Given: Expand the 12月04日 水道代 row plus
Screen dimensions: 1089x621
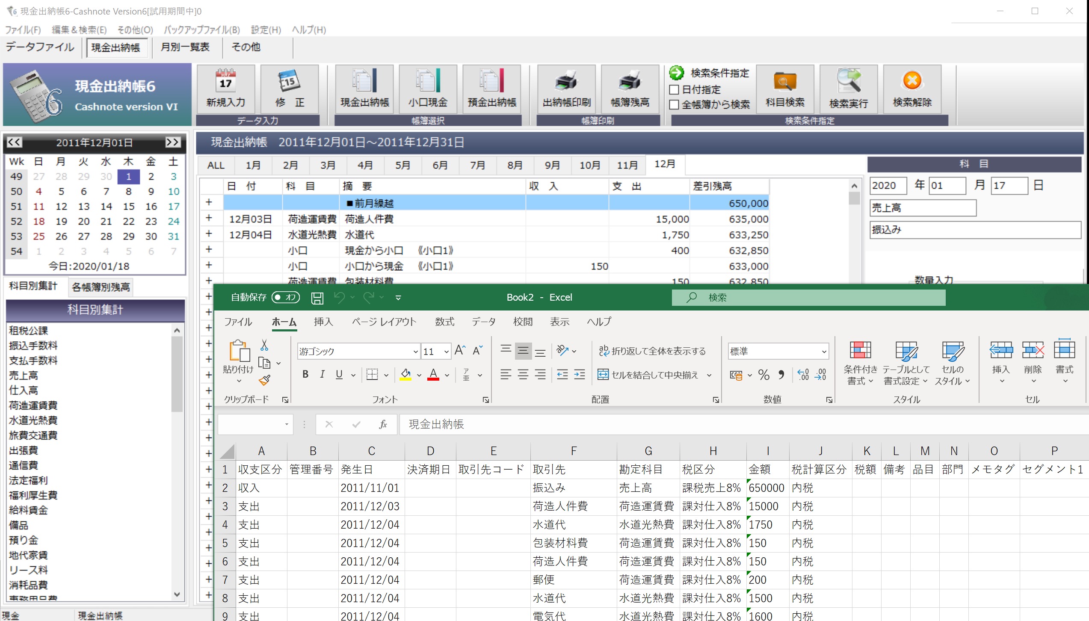Looking at the screenshot, I should coord(209,234).
